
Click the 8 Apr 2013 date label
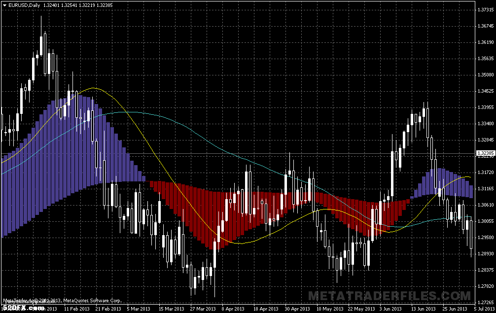[x=233, y=309]
